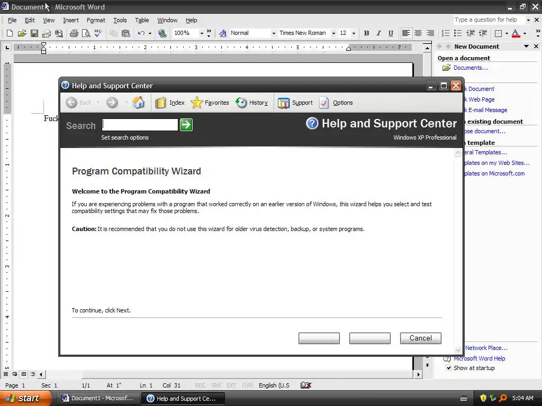Open History in Help and Support Center
The height and width of the screenshot is (406, 542).
pyautogui.click(x=251, y=103)
